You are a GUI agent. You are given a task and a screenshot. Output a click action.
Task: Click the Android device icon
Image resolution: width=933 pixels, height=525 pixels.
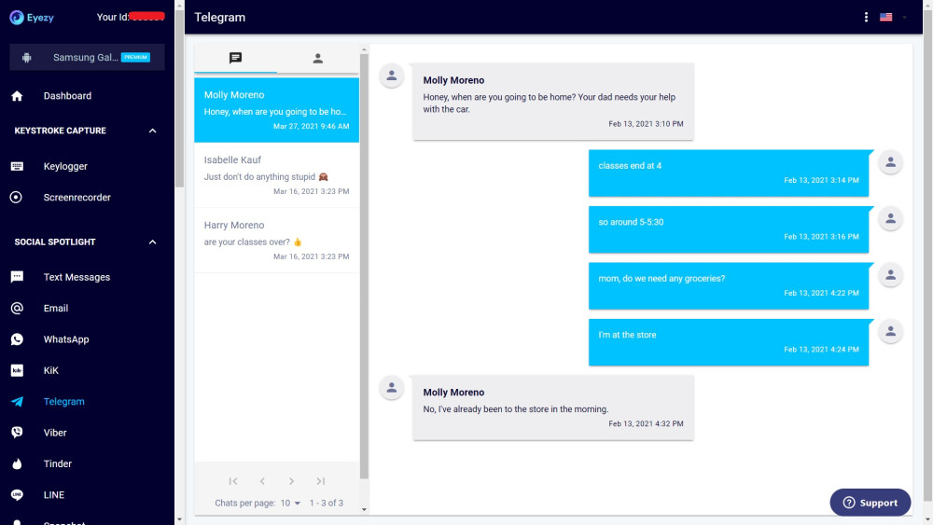coord(27,58)
